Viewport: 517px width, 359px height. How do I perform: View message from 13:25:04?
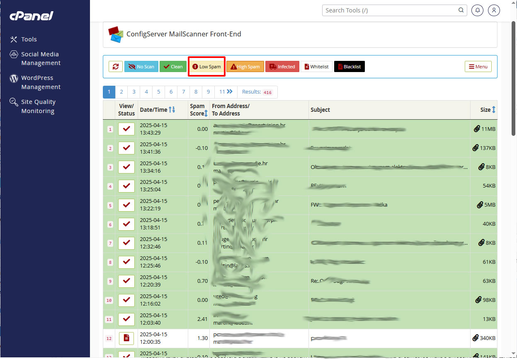tap(126, 186)
